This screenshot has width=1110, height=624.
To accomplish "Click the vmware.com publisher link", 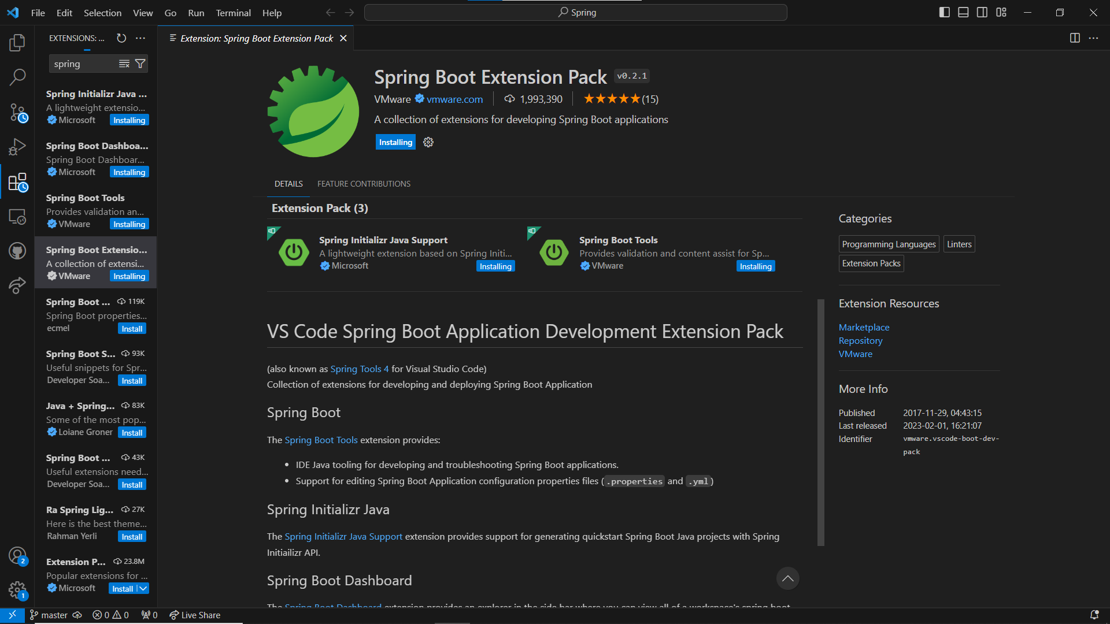I will (454, 99).
